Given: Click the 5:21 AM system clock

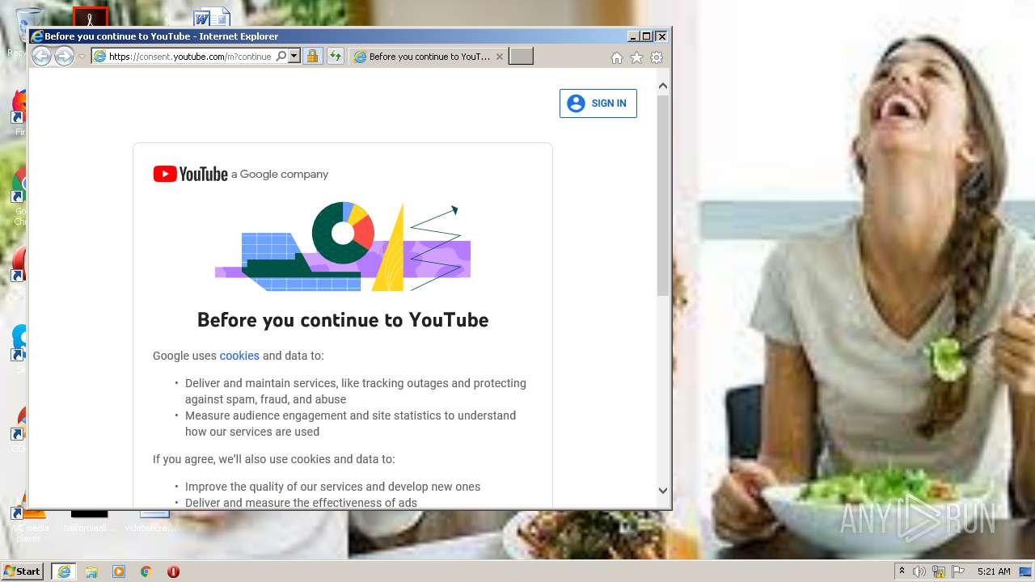Looking at the screenshot, I should coord(994,571).
